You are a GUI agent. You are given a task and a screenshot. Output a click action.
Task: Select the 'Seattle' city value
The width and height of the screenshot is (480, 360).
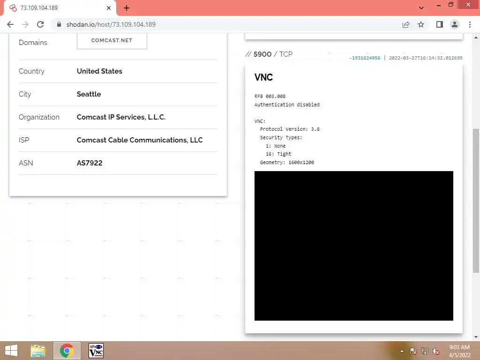point(89,94)
